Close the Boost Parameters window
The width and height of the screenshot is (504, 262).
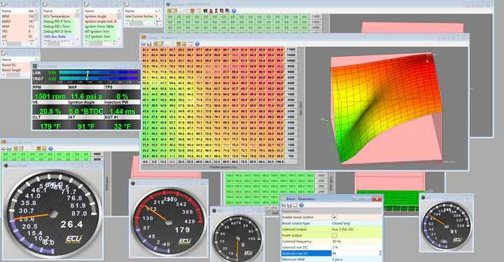click(377, 199)
